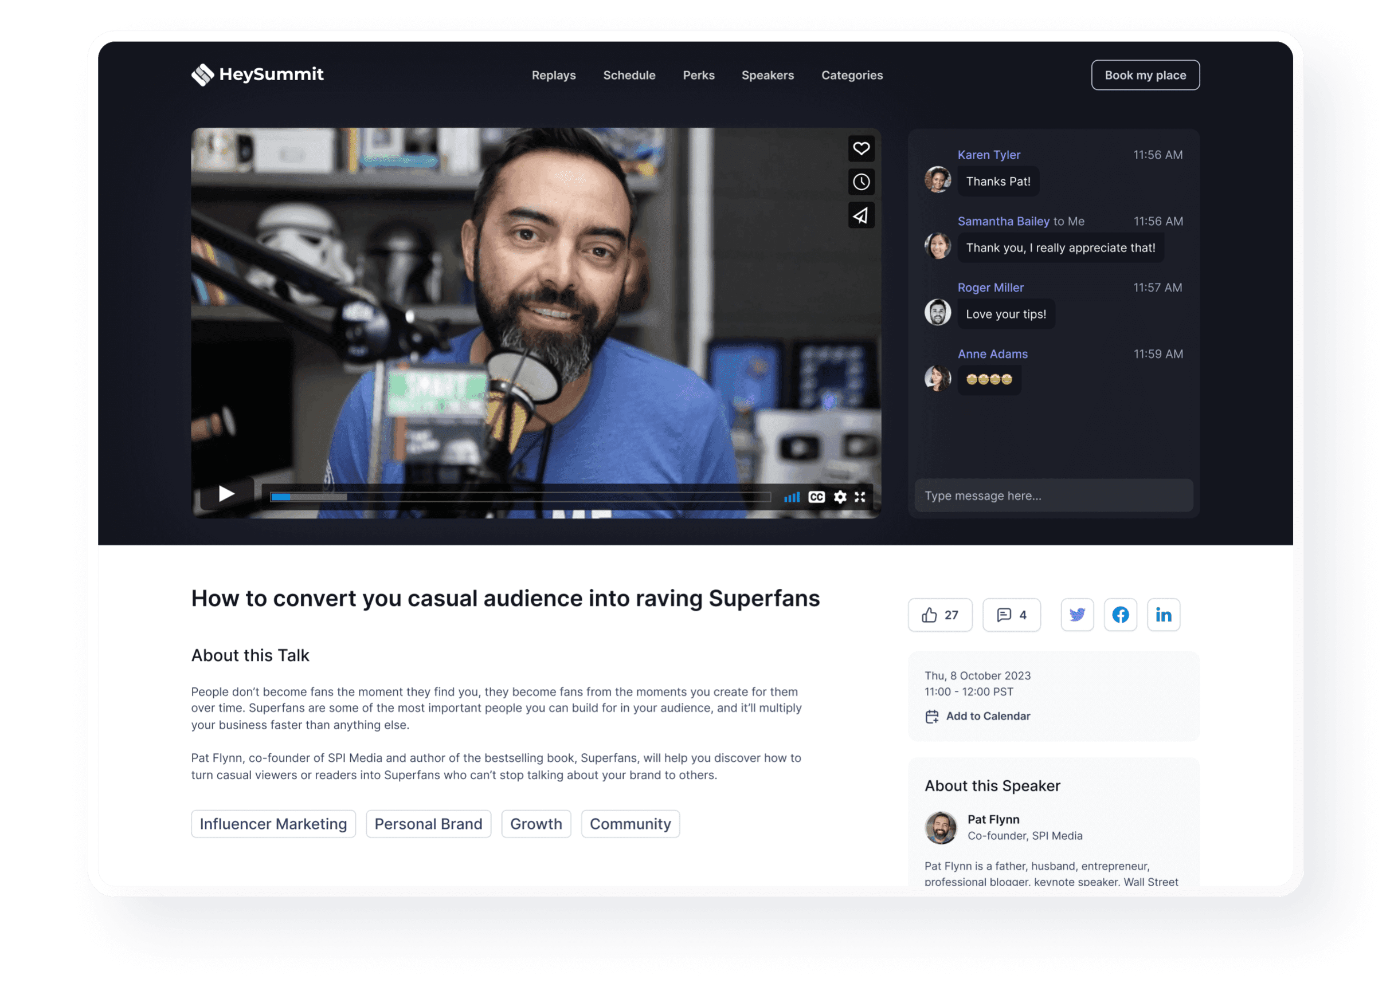Click Add to Calendar link

click(x=988, y=717)
